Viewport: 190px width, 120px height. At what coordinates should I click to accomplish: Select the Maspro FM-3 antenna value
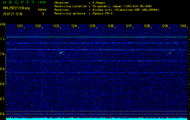click(x=102, y=13)
